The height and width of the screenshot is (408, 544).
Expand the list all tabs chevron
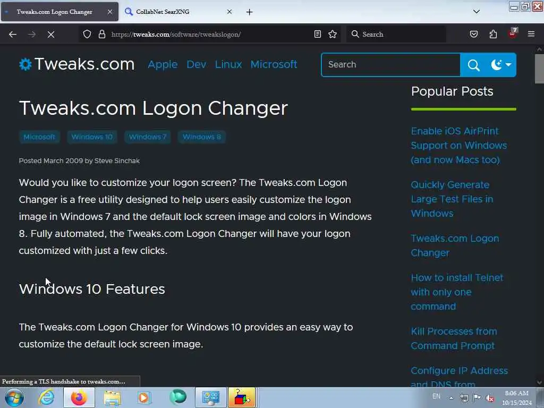point(477,12)
